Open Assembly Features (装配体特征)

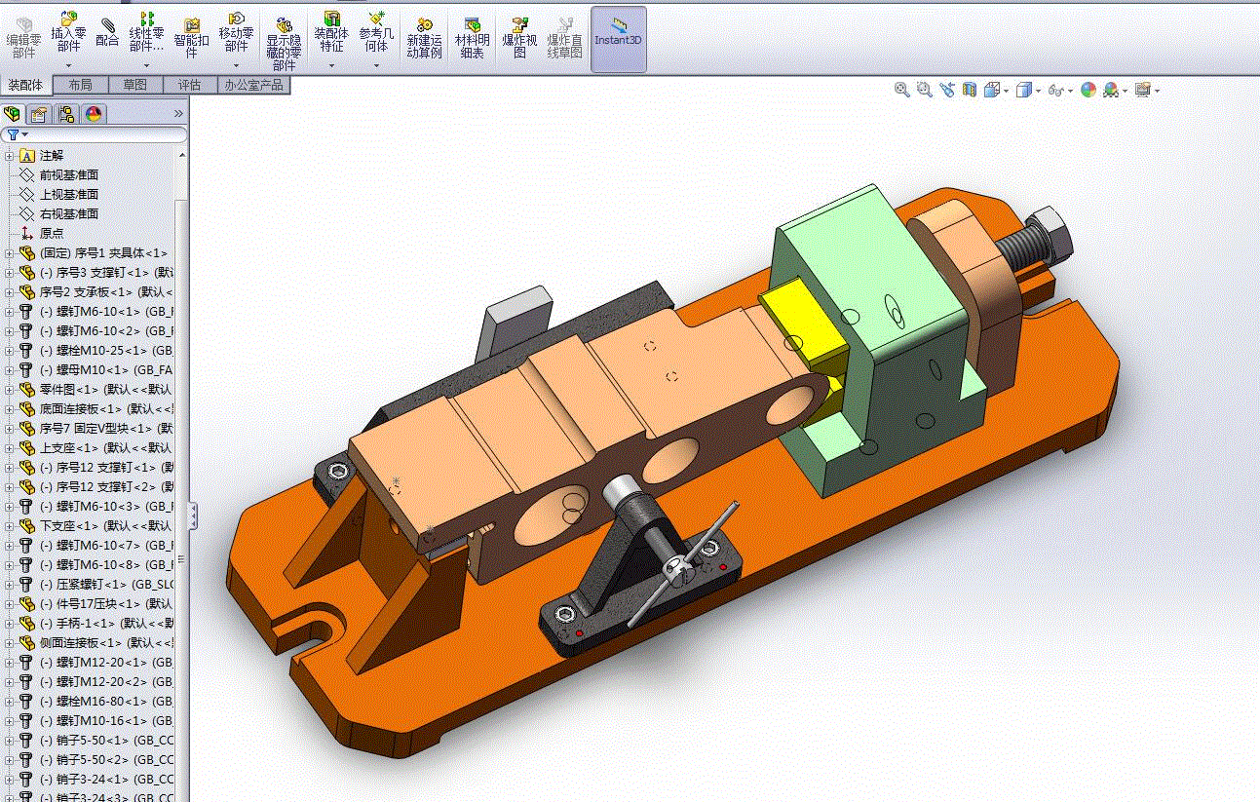331,32
